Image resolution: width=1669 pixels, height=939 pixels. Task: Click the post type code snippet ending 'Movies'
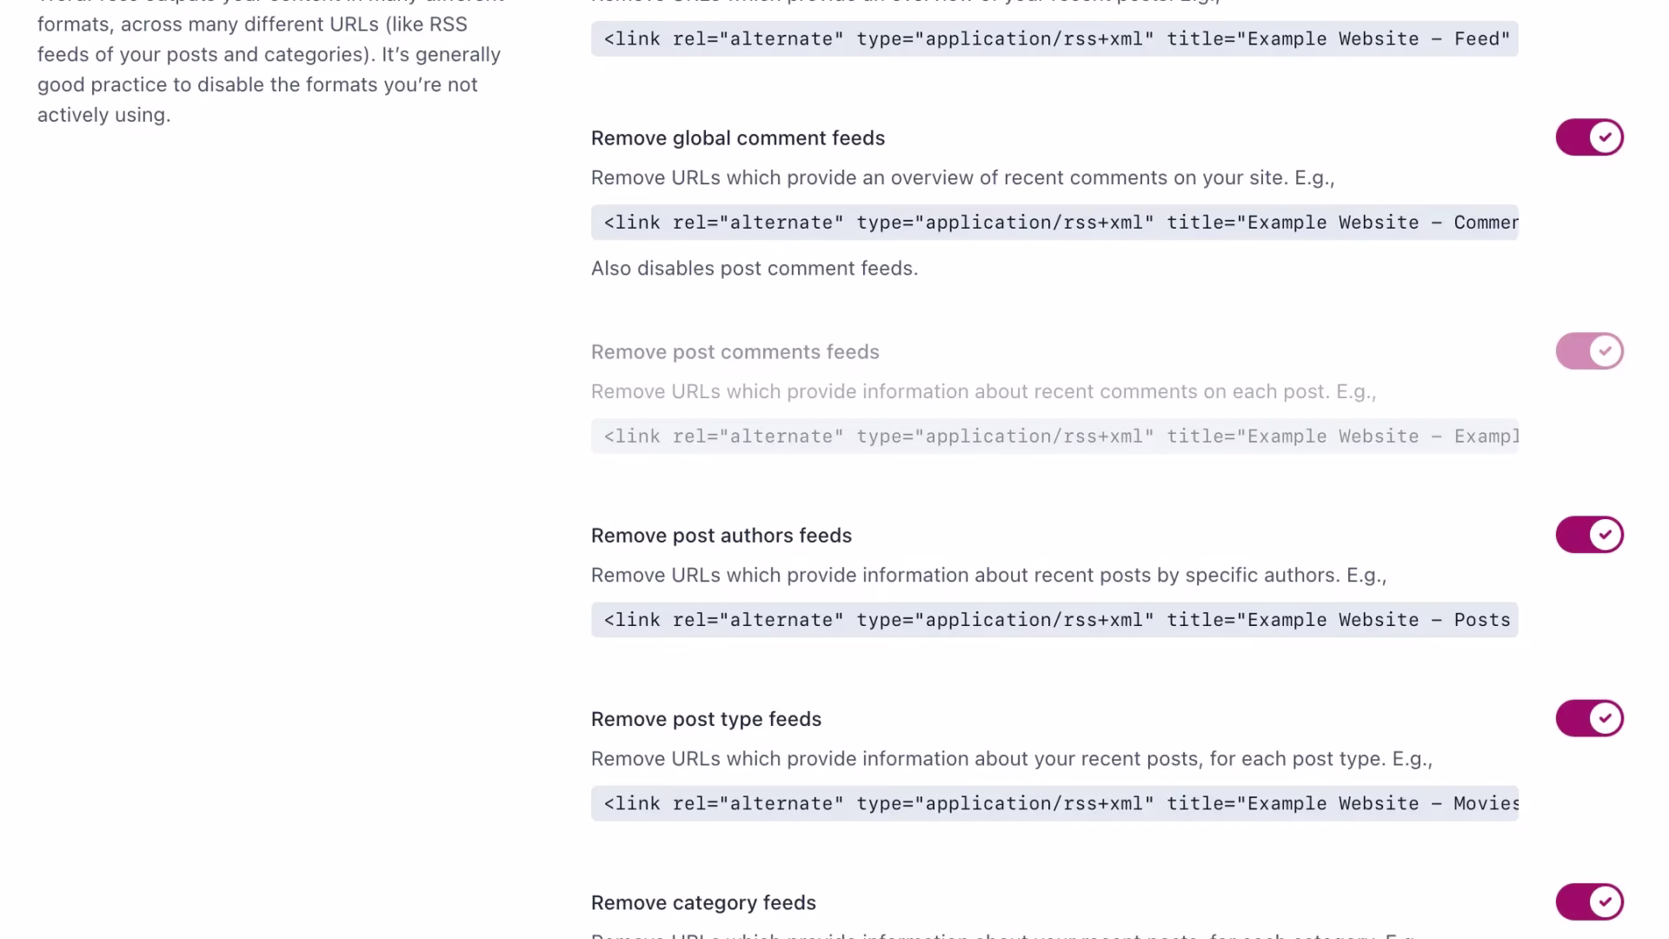coord(1054,803)
